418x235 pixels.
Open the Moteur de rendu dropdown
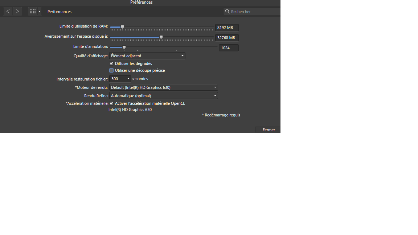[163, 87]
